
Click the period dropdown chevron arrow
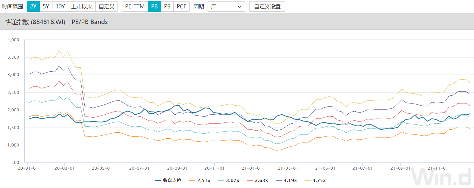(x=240, y=7)
